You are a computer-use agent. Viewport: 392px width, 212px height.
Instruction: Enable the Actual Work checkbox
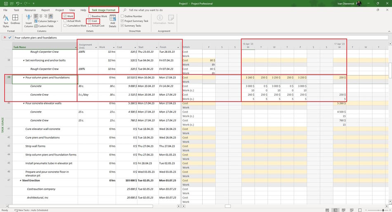pos(65,21)
